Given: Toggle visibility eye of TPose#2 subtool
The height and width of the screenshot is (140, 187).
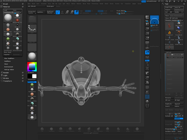Looking at the screenshot, I should click(182, 55).
